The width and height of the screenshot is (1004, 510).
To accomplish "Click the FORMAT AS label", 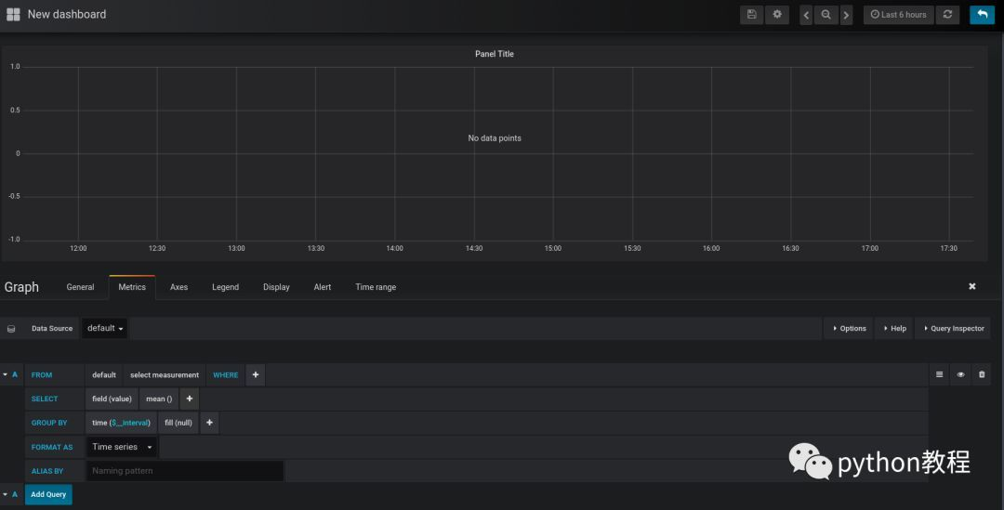I will 52,447.
